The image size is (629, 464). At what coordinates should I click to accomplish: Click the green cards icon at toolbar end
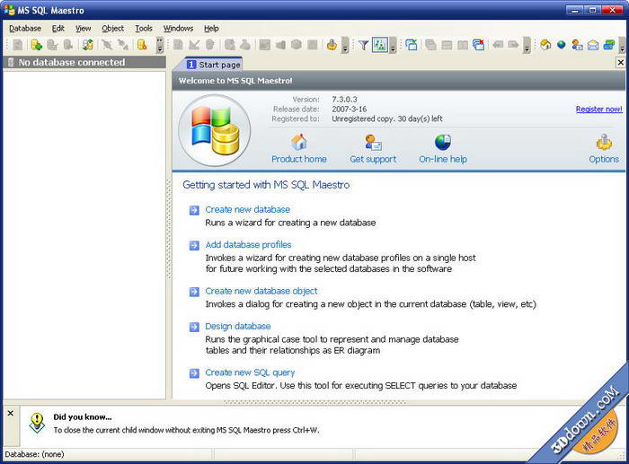[x=609, y=45]
